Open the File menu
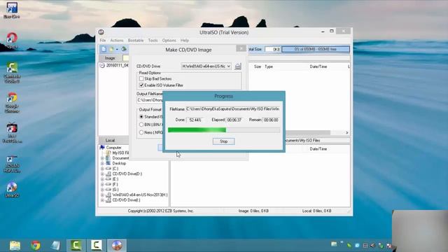The height and width of the screenshot is (252, 448). [103, 41]
